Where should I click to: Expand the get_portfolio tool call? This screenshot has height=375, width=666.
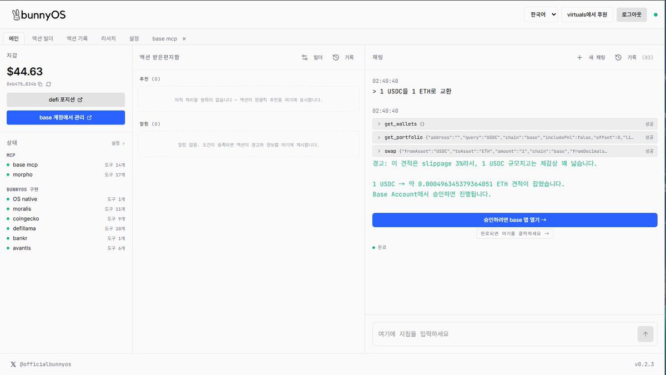[x=515, y=137]
